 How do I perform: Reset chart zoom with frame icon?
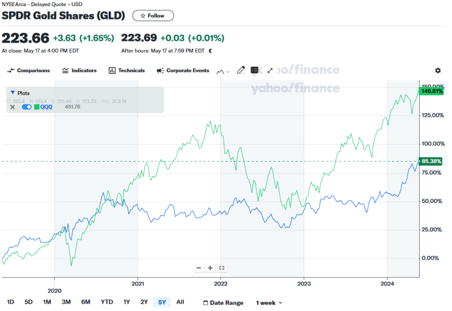tap(221, 268)
